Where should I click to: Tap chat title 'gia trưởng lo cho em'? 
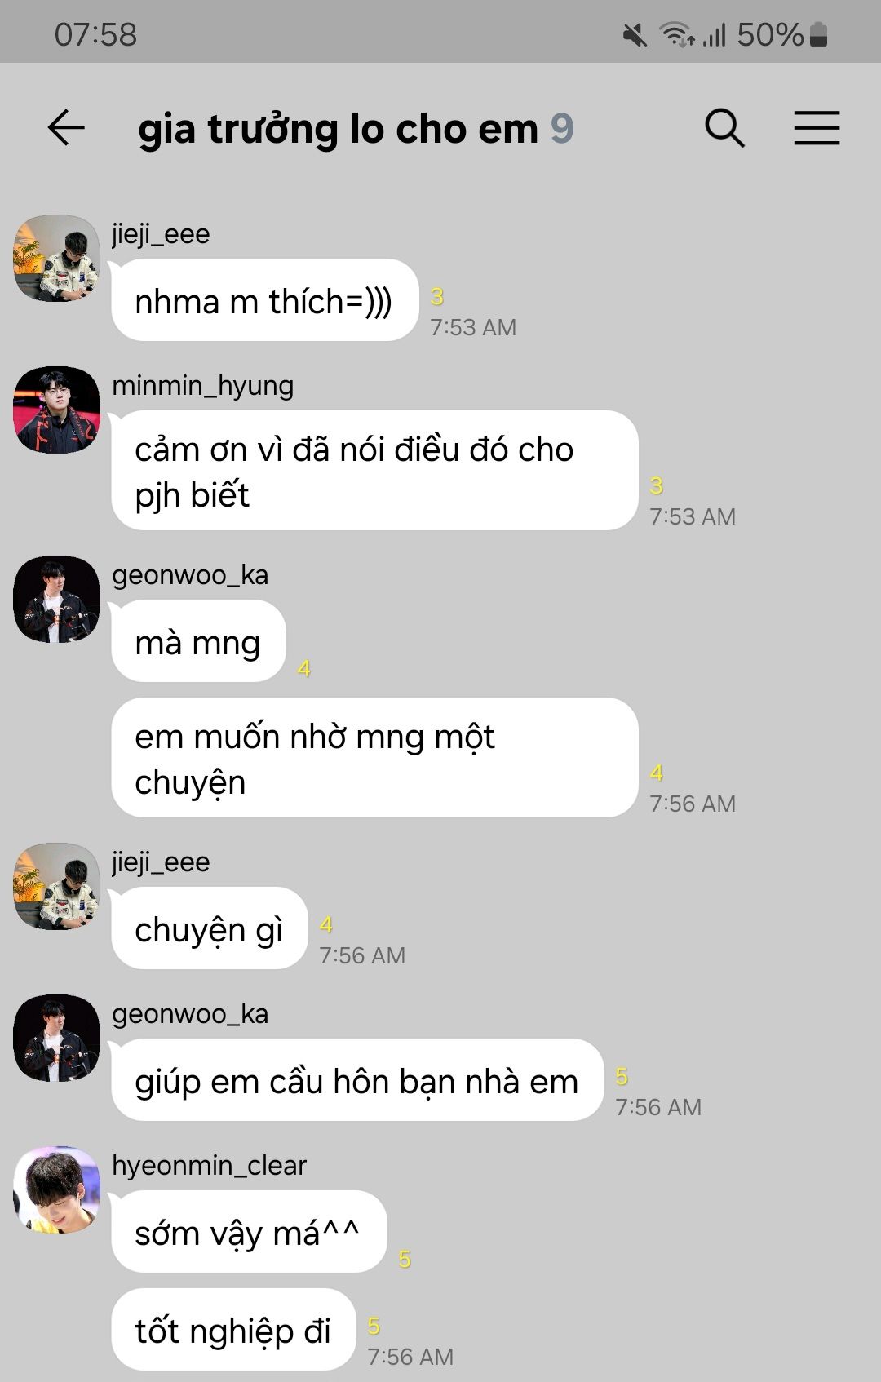(338, 129)
